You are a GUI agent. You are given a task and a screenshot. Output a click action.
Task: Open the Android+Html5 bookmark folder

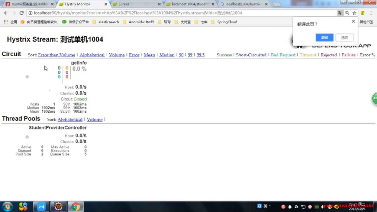pyautogui.click(x=138, y=22)
